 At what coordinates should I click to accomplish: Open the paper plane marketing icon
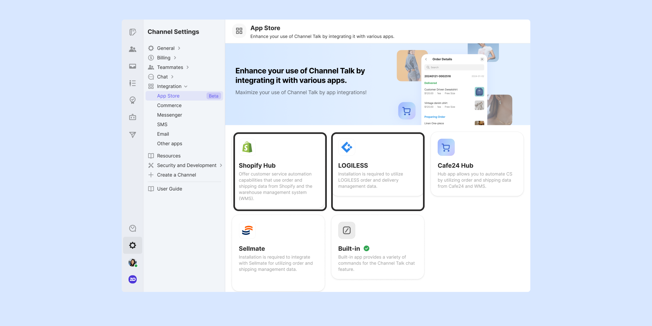pos(133,135)
